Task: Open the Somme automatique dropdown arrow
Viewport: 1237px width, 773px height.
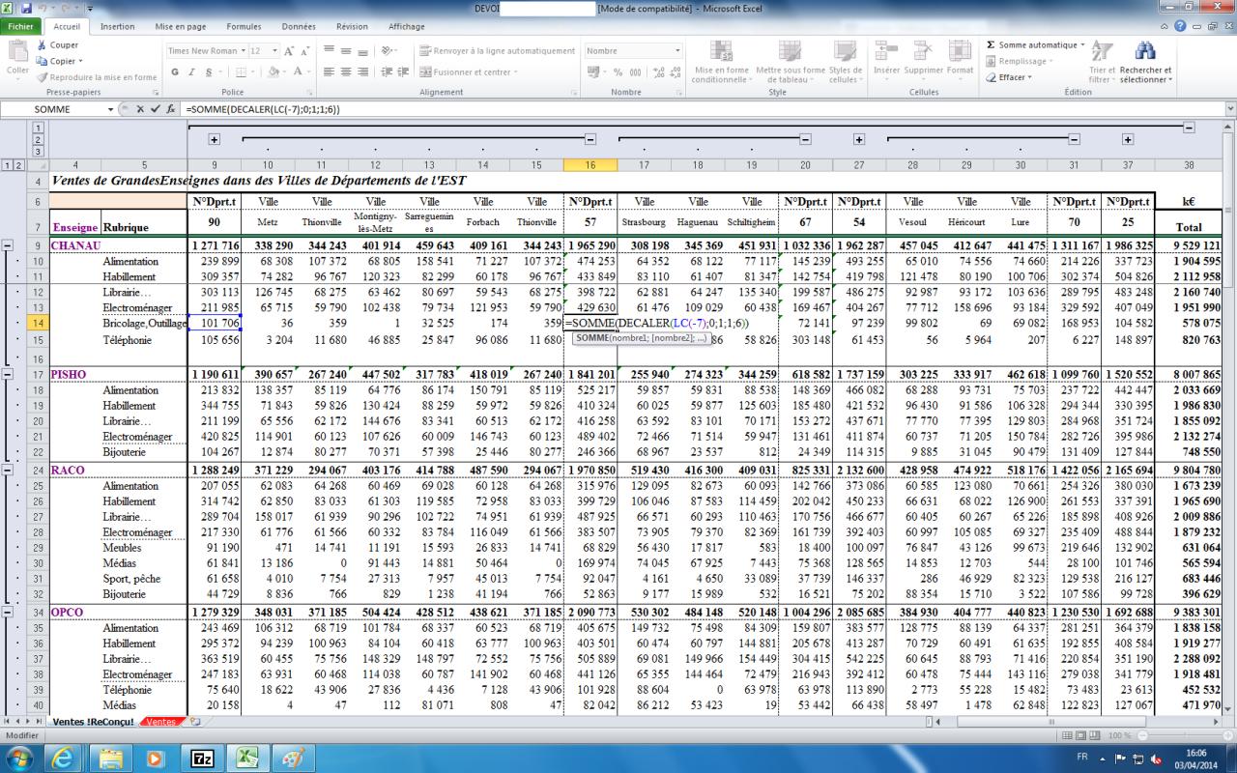Action: pyautogui.click(x=1082, y=44)
